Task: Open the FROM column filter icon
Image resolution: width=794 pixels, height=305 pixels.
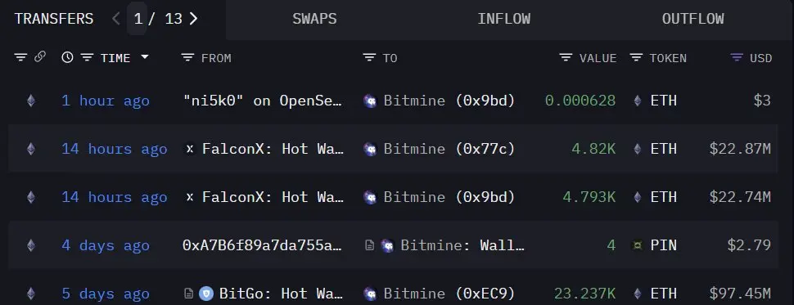Action: 188,58
